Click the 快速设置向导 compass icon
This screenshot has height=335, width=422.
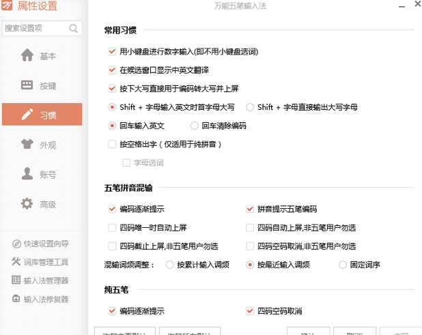pyautogui.click(x=16, y=244)
